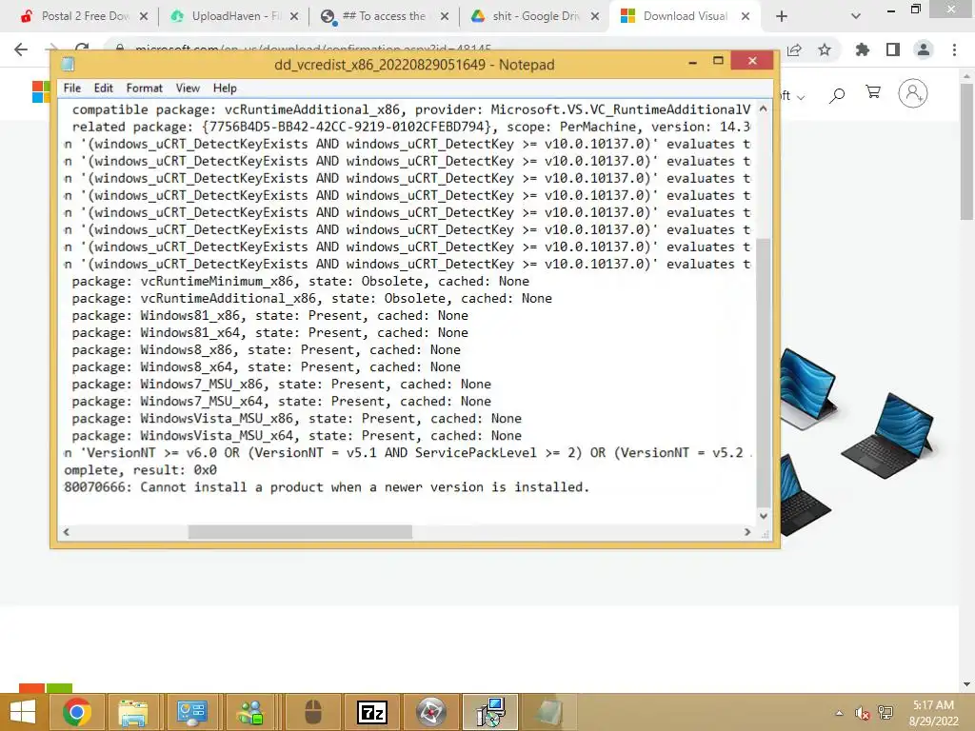The image size is (975, 731).
Task: Close the Download Visual tab
Action: 746,16
